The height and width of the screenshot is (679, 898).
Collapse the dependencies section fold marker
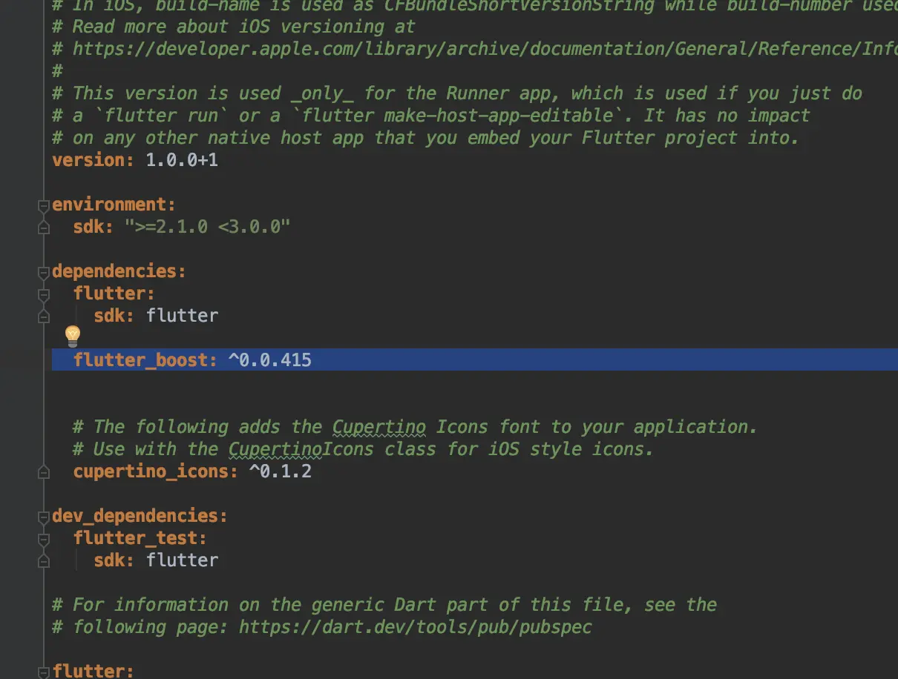click(45, 272)
